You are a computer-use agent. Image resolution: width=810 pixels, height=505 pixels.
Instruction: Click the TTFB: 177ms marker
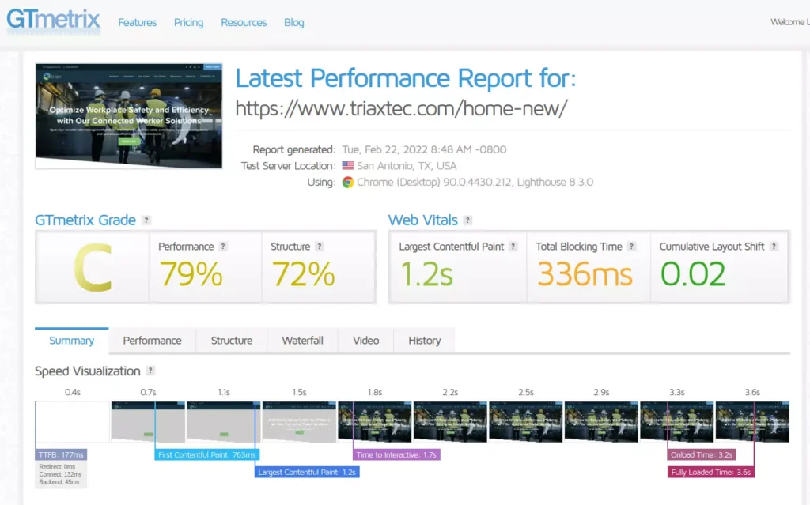click(61, 455)
